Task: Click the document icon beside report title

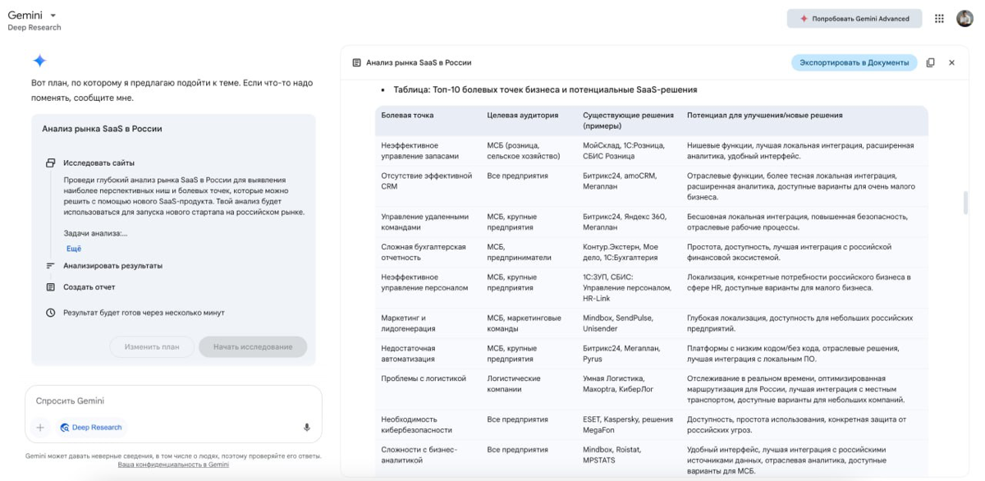Action: [x=356, y=62]
